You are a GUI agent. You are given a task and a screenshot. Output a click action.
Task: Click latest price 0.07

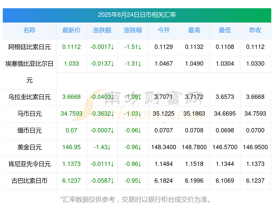pos(72,130)
